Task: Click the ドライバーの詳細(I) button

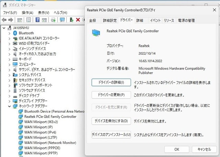Action: coord(111,82)
